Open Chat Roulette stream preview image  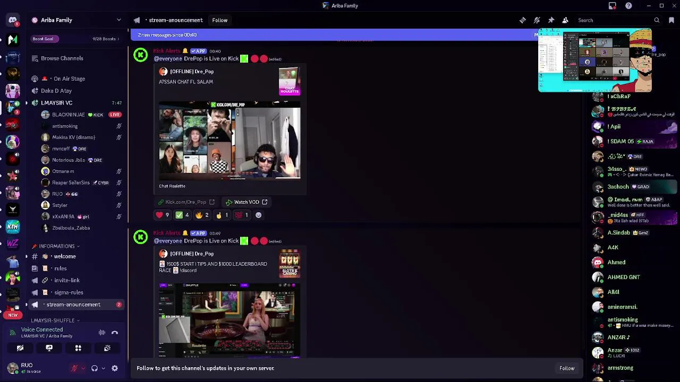coord(229,141)
